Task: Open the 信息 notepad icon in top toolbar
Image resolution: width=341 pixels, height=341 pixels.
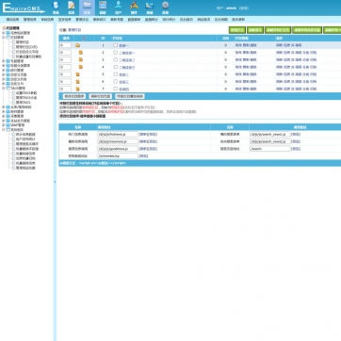Action: pos(72,6)
